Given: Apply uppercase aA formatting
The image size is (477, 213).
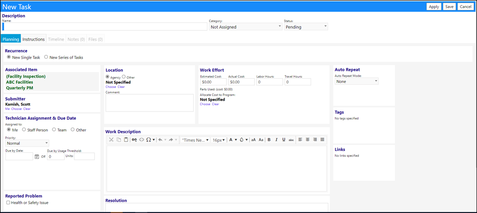Looking at the screenshot, I should [x=253, y=140].
